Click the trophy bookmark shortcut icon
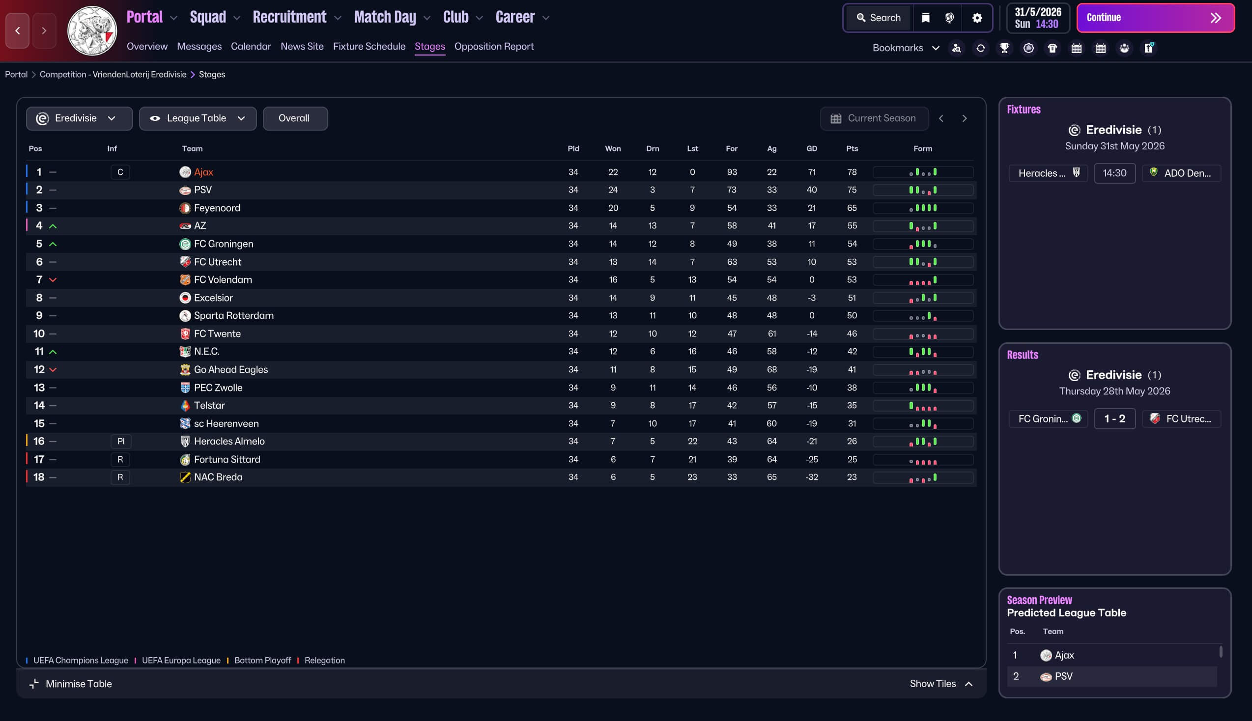The width and height of the screenshot is (1252, 721). [1004, 48]
